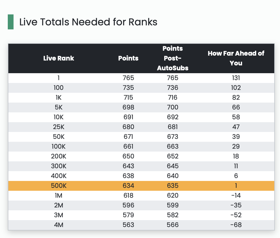Select the Live Totals Needed for Ranks heading
This screenshot has width=280, height=238.
click(x=88, y=22)
